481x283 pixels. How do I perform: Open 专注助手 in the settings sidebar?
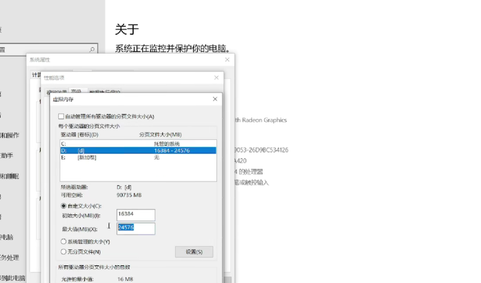click(7, 155)
